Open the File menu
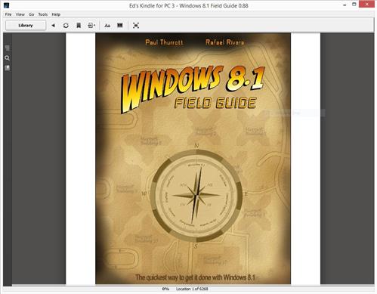Viewport: 377px width, 294px height. (x=8, y=14)
